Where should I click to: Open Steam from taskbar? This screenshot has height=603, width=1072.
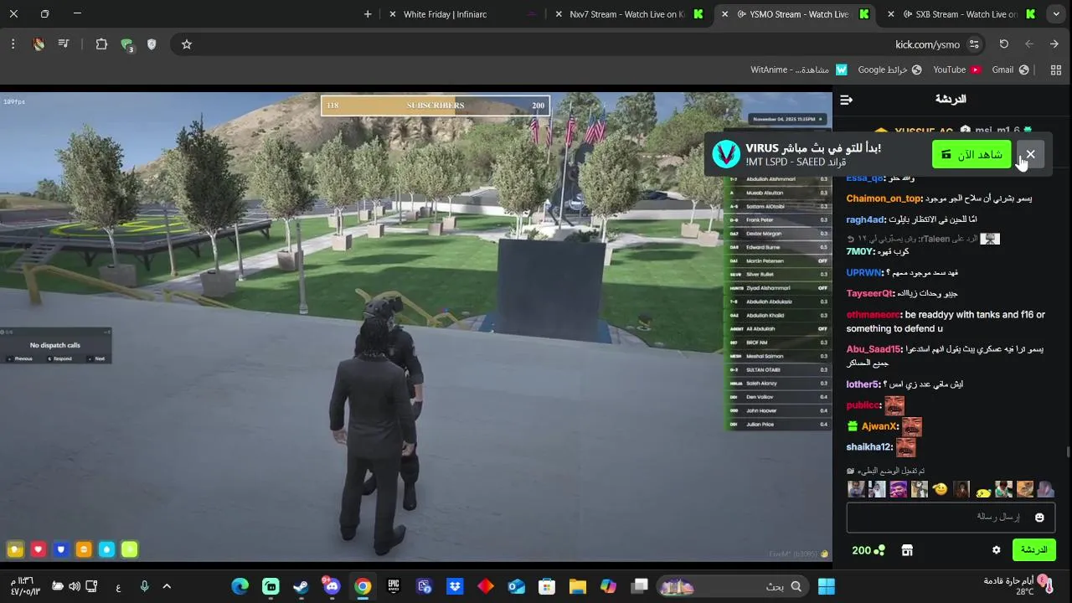click(x=301, y=586)
